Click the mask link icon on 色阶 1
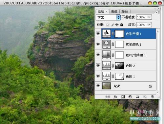The image size is (164, 124). click(x=113, y=76)
